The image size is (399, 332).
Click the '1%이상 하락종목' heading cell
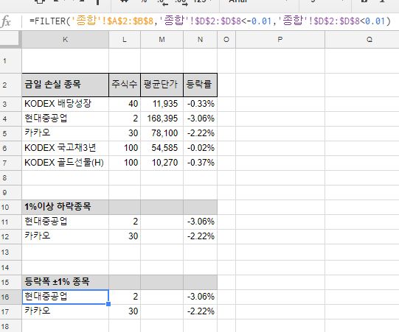(65, 207)
